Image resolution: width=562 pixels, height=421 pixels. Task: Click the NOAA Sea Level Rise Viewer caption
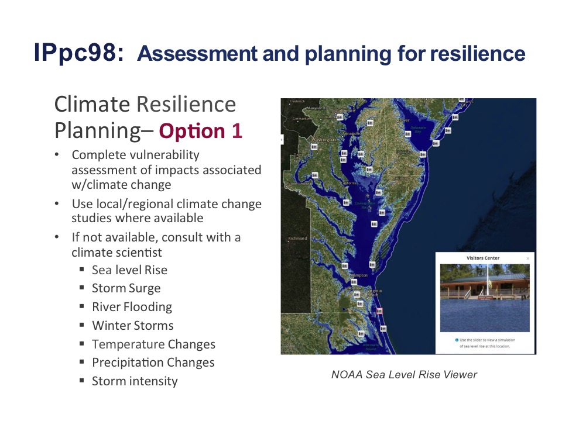(x=404, y=374)
